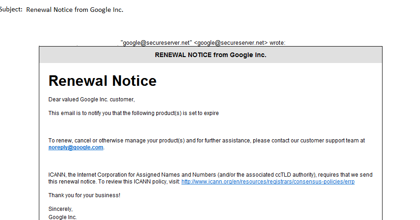
Task: Click the 'Google Inc.' signature line
Action: [63, 217]
